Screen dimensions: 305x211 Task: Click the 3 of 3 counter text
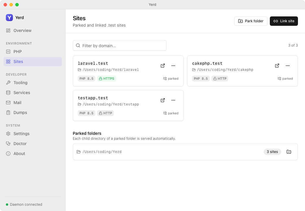tap(293, 45)
